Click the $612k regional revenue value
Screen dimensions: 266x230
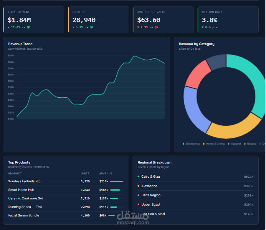click(249, 177)
